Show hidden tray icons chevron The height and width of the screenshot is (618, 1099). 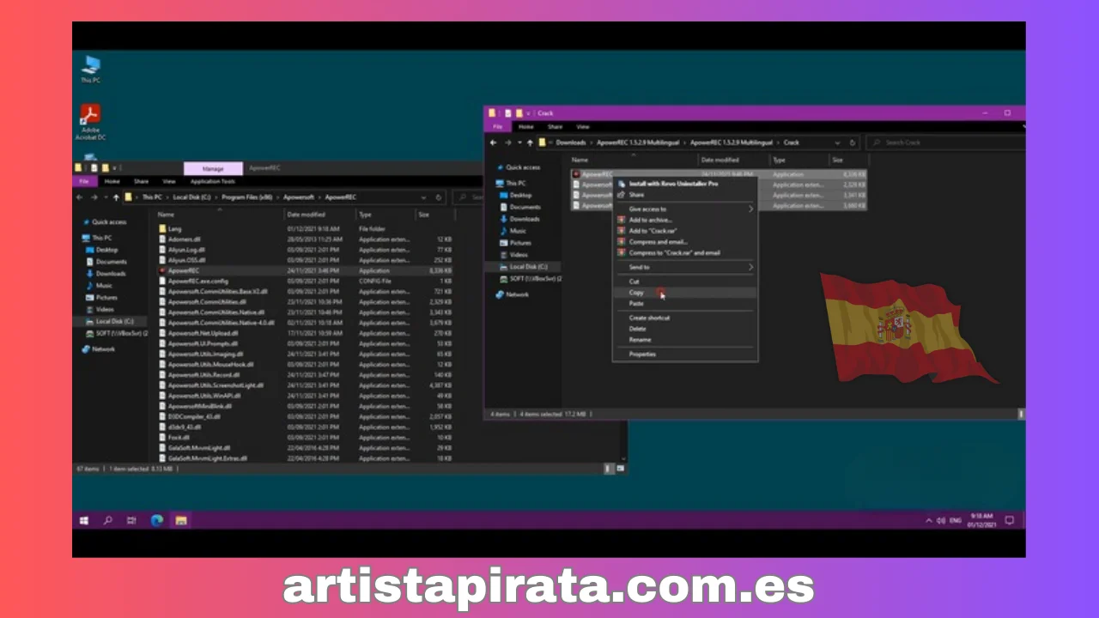coord(929,520)
